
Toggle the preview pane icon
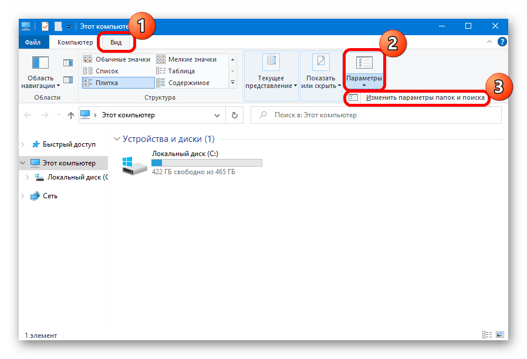[68, 63]
